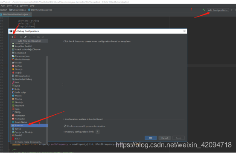This screenshot has width=236, height=153.
Task: Open the Help menu
Action: [x=32, y=6]
